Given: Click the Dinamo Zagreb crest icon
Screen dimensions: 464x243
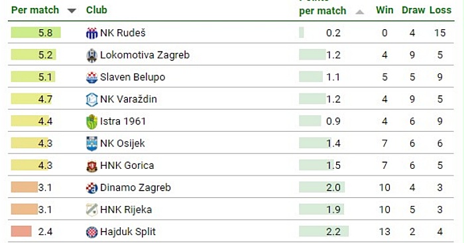Looking at the screenshot, I should (91, 188).
